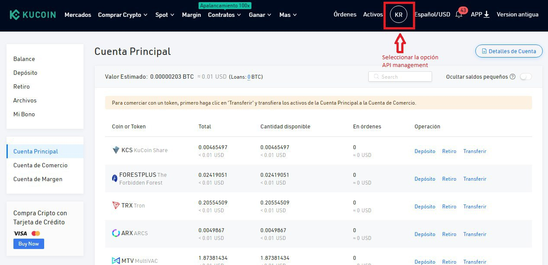548x265 pixels.
Task: Click the FORESTPLUS token icon
Action: tap(115, 178)
